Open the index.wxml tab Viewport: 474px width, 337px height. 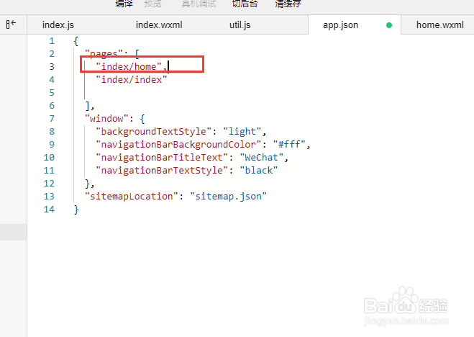click(159, 24)
